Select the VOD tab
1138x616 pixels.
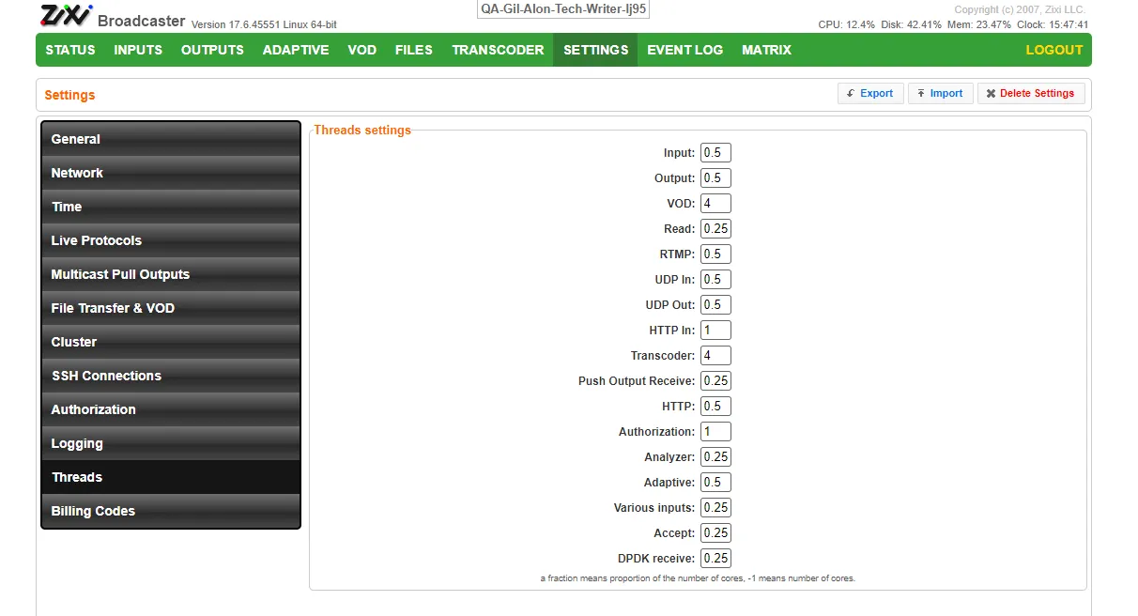point(361,50)
